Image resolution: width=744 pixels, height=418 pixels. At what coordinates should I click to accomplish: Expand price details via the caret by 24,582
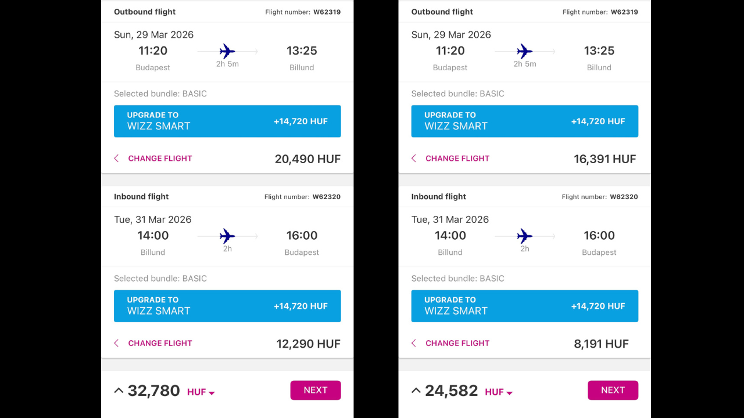click(x=416, y=391)
